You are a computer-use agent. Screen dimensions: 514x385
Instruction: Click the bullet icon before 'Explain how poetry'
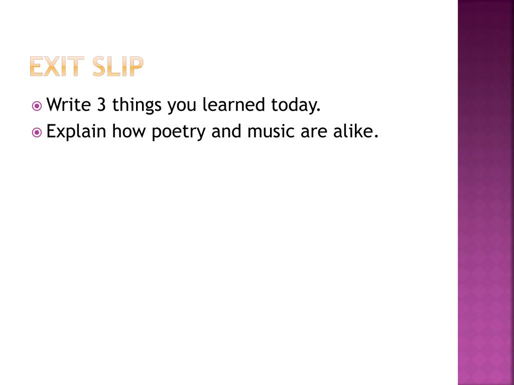pos(37,133)
